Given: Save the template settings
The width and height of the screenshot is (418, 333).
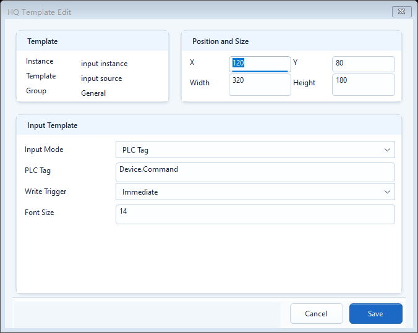Looking at the screenshot, I should (x=375, y=314).
